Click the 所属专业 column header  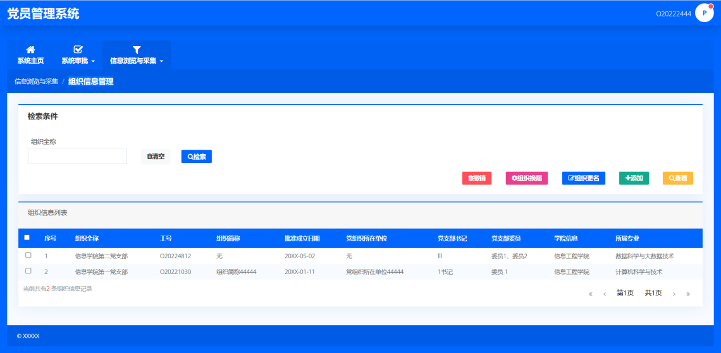(x=627, y=238)
